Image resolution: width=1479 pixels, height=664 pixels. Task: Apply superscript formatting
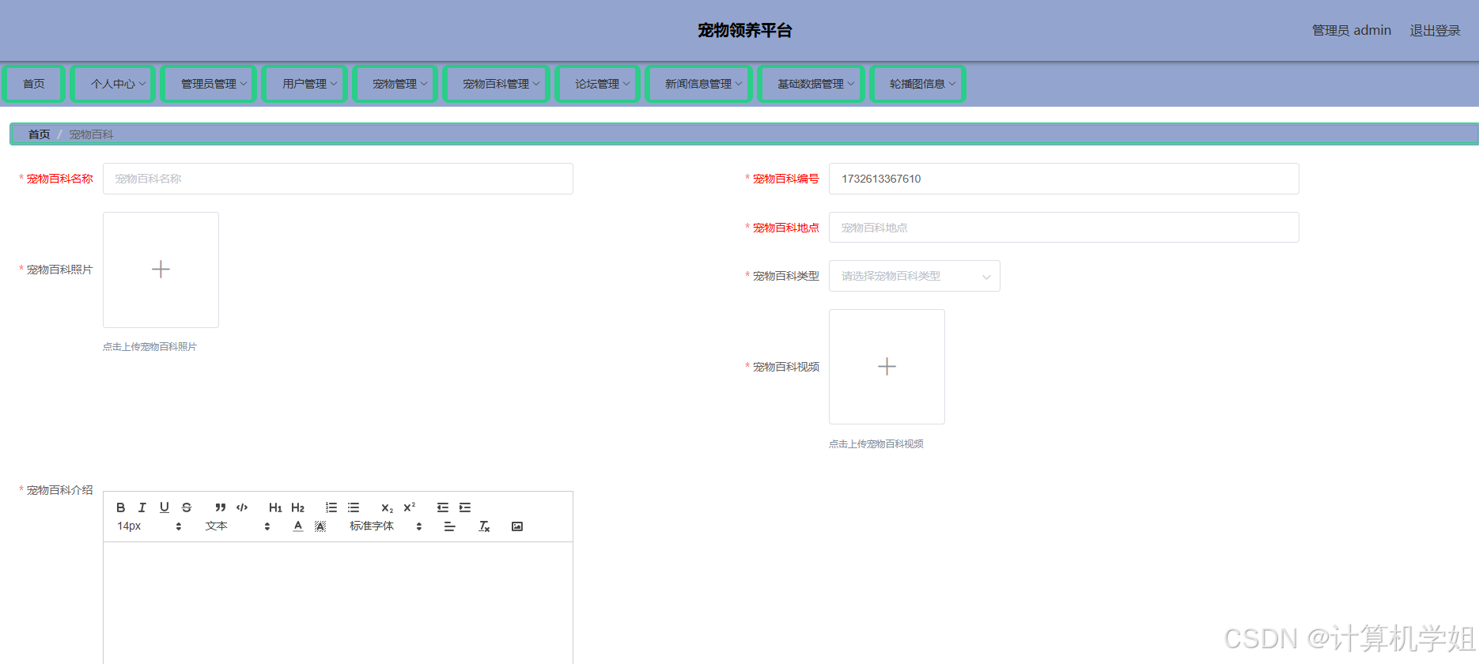410,507
